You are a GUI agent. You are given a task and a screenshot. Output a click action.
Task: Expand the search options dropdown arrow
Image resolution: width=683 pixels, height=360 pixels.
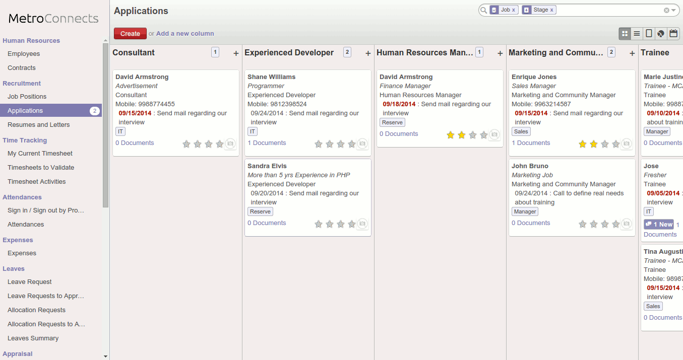point(673,10)
